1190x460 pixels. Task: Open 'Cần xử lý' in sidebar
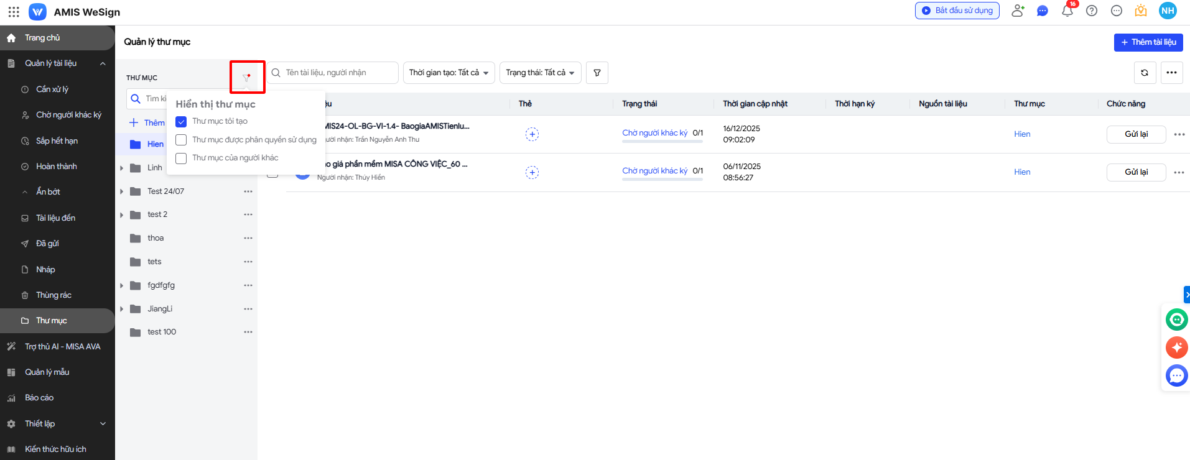[x=52, y=90]
